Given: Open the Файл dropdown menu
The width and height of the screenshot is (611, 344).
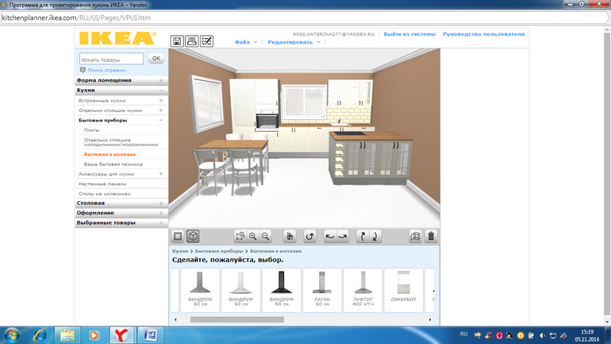Looking at the screenshot, I should click(x=245, y=42).
